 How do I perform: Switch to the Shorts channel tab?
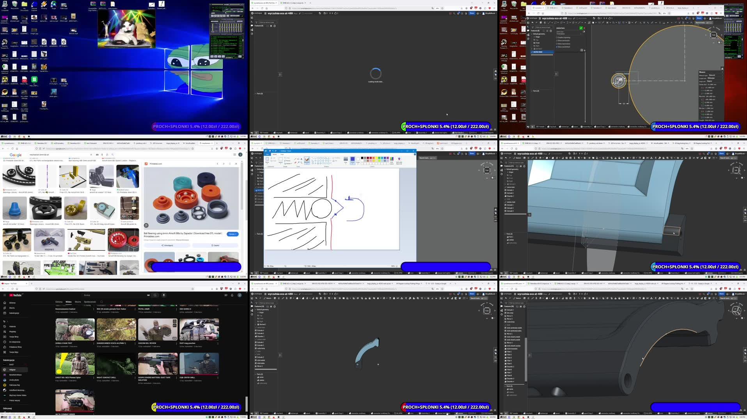78,302
